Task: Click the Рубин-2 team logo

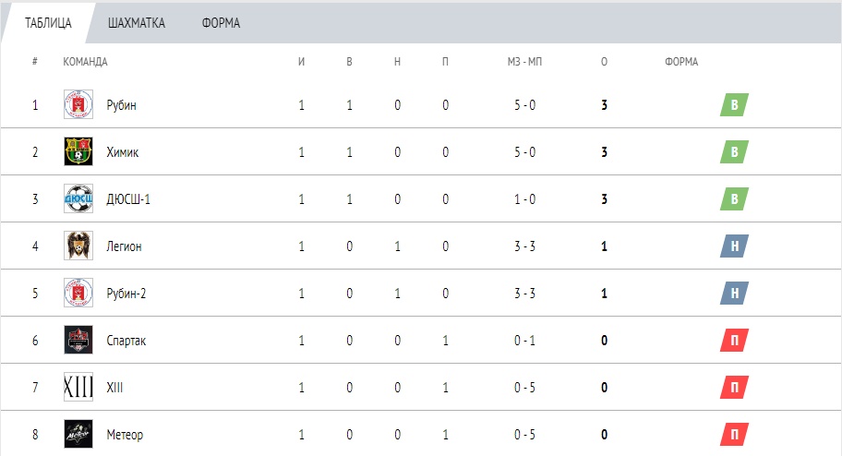Action: (x=78, y=293)
